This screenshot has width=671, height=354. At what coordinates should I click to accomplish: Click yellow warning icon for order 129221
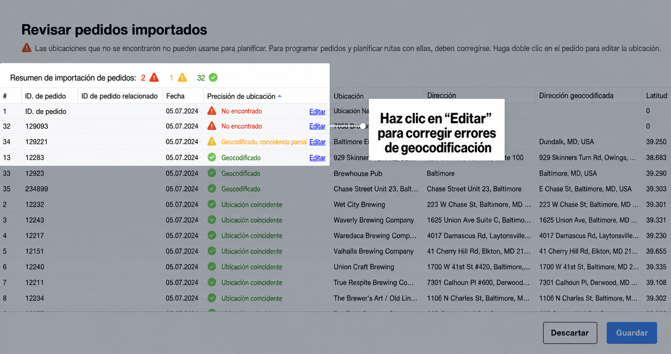[212, 142]
